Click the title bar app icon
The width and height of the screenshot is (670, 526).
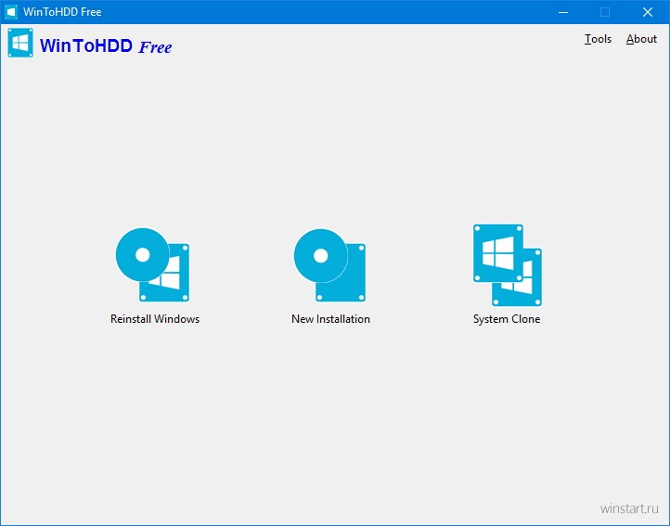[11, 11]
